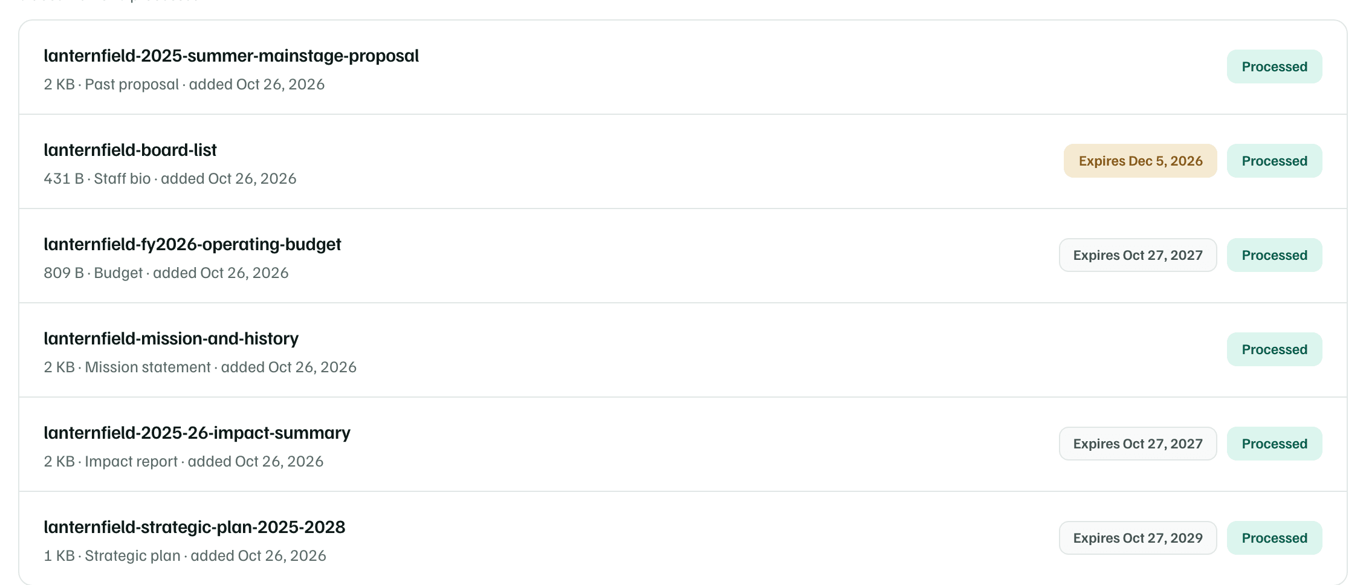Select the Past proposal metadata line
Image resolution: width=1366 pixels, height=585 pixels.
pos(184,84)
